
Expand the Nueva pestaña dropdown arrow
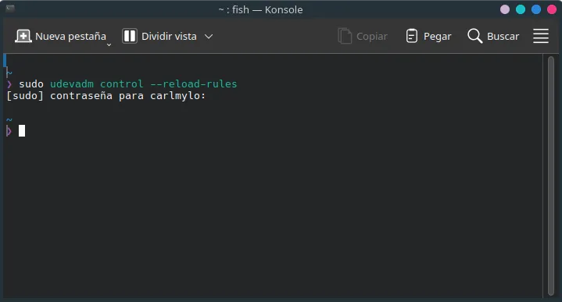click(x=109, y=44)
